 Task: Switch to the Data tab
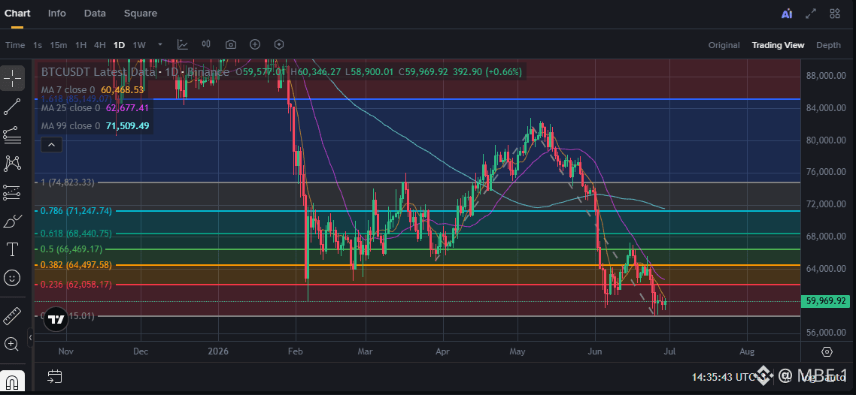[95, 13]
